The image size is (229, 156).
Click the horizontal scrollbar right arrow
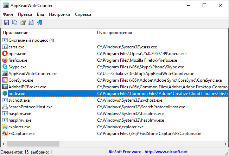coord(225,144)
